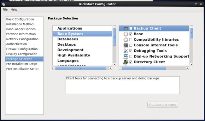Image resolution: width=205 pixels, height=121 pixels.
Task: Uncheck the Debugging Tools checkbox
Action: [x=131, y=51]
